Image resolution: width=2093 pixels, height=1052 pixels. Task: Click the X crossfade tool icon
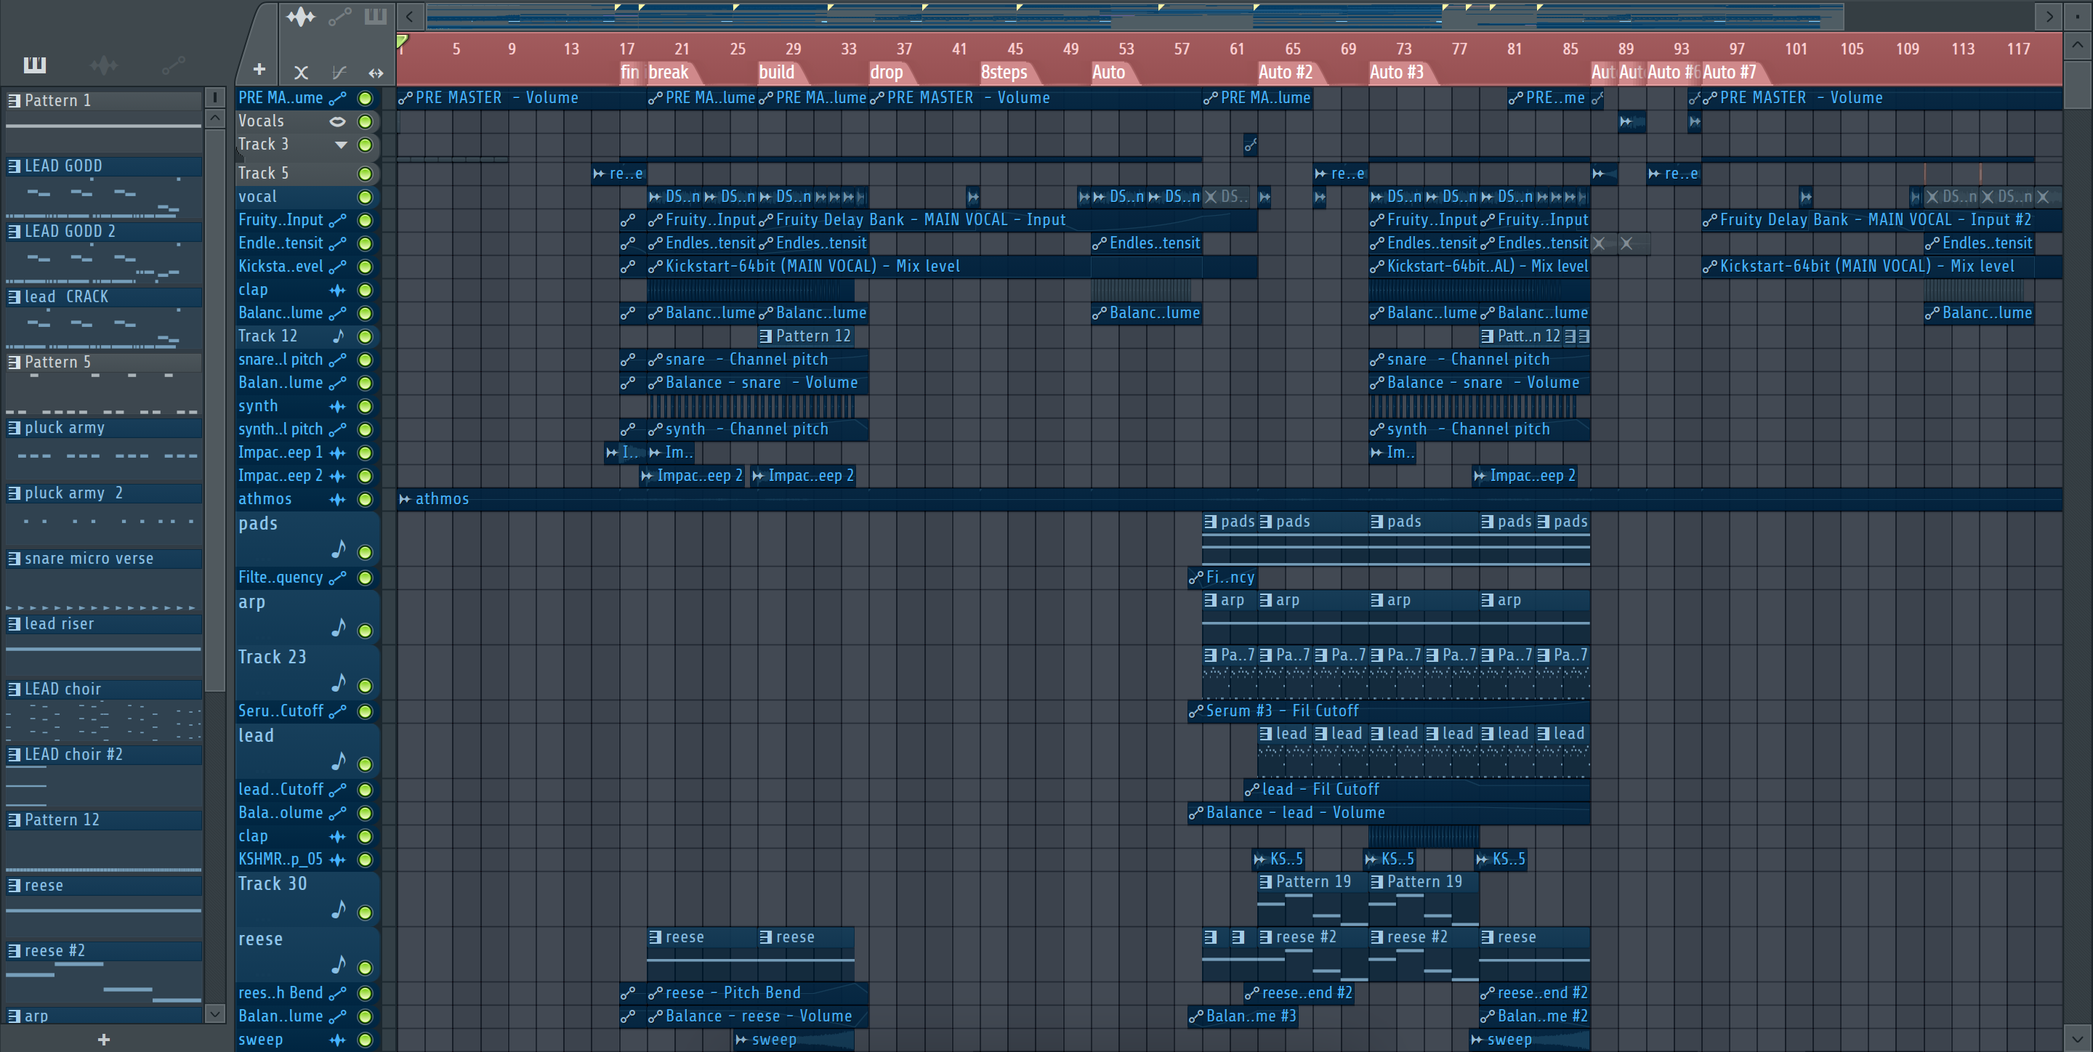pyautogui.click(x=301, y=73)
